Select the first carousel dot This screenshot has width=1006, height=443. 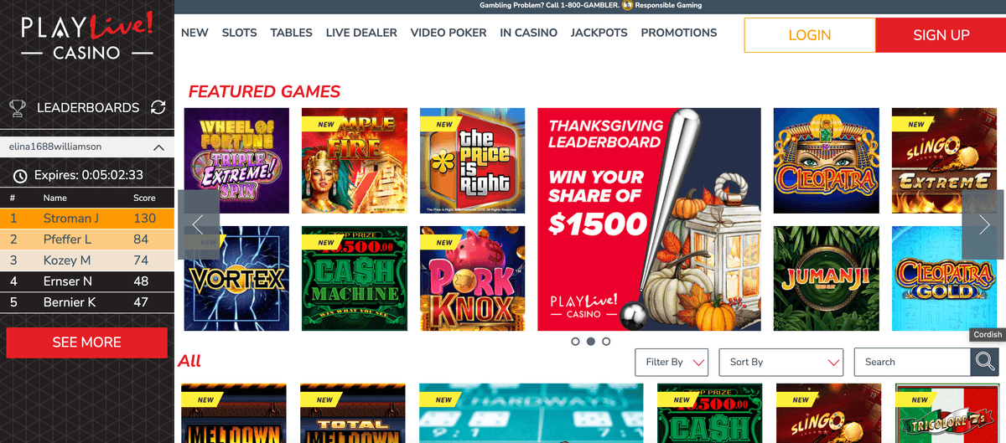tap(575, 342)
